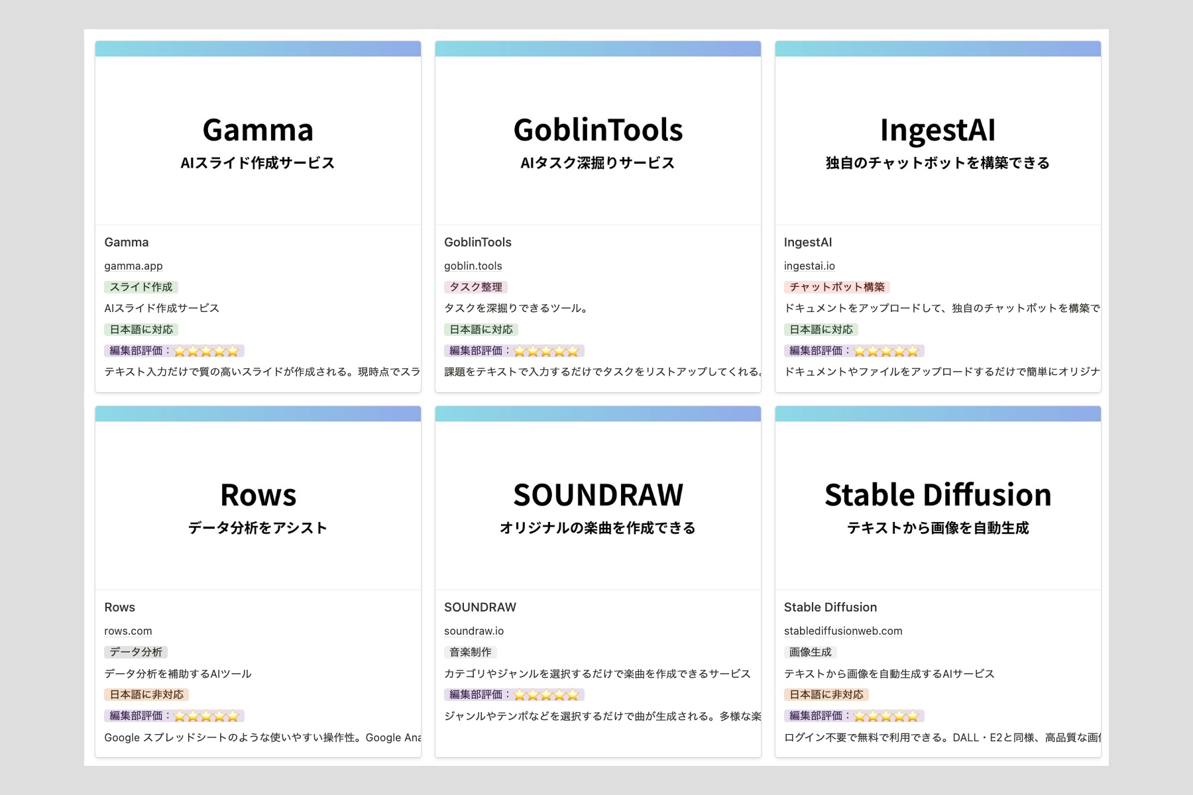Click the SOUNDRAW title text below cover
Screen dimensions: 1193x795
click(480, 608)
